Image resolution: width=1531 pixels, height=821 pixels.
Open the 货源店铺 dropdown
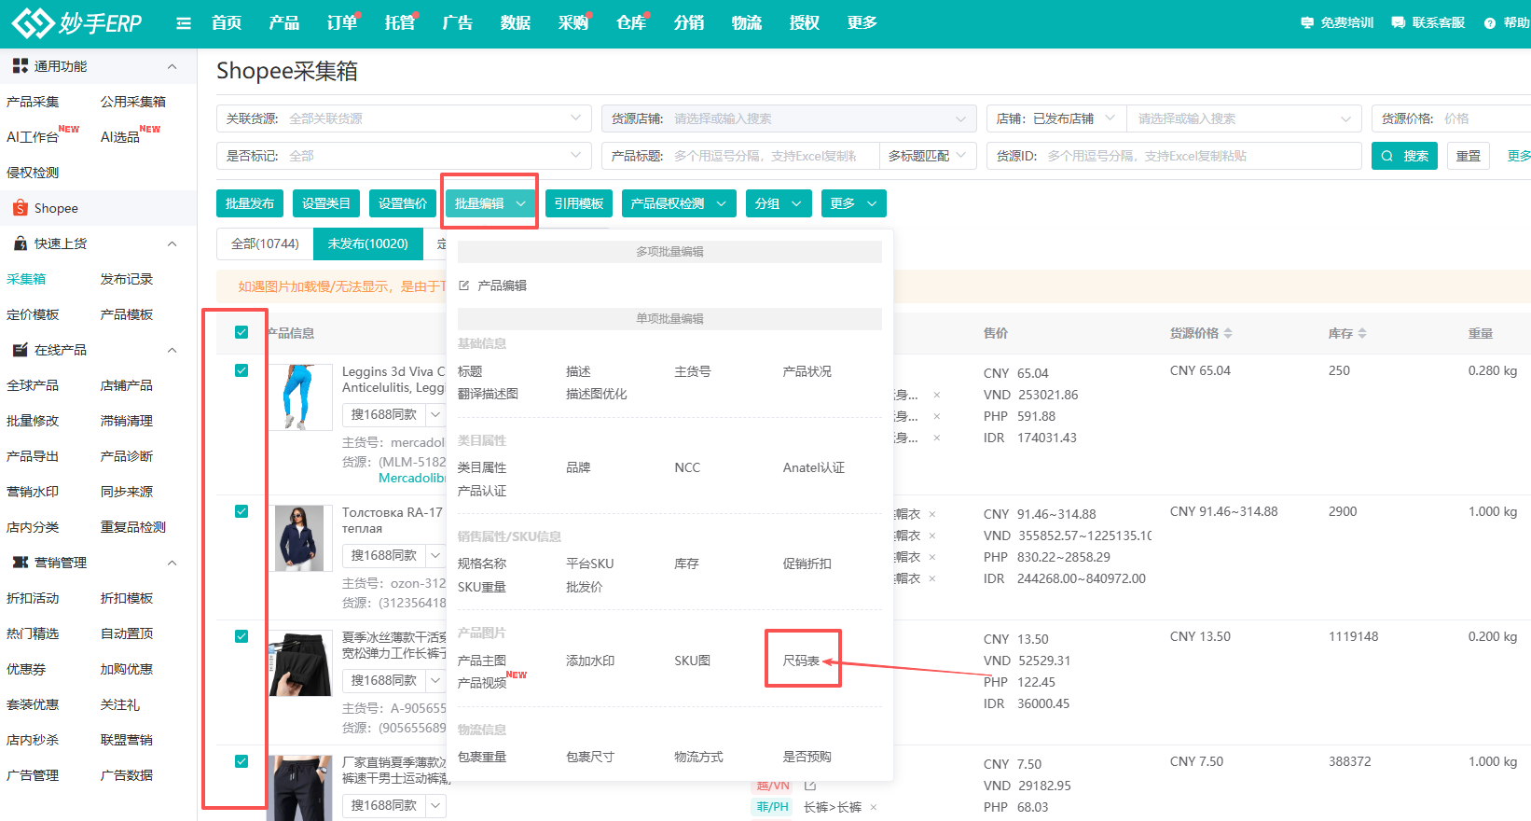click(x=789, y=118)
